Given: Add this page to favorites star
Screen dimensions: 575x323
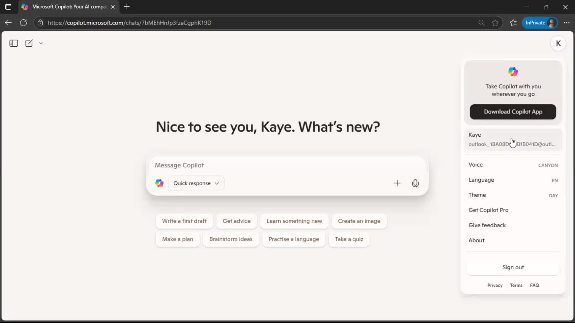Looking at the screenshot, I should [495, 23].
